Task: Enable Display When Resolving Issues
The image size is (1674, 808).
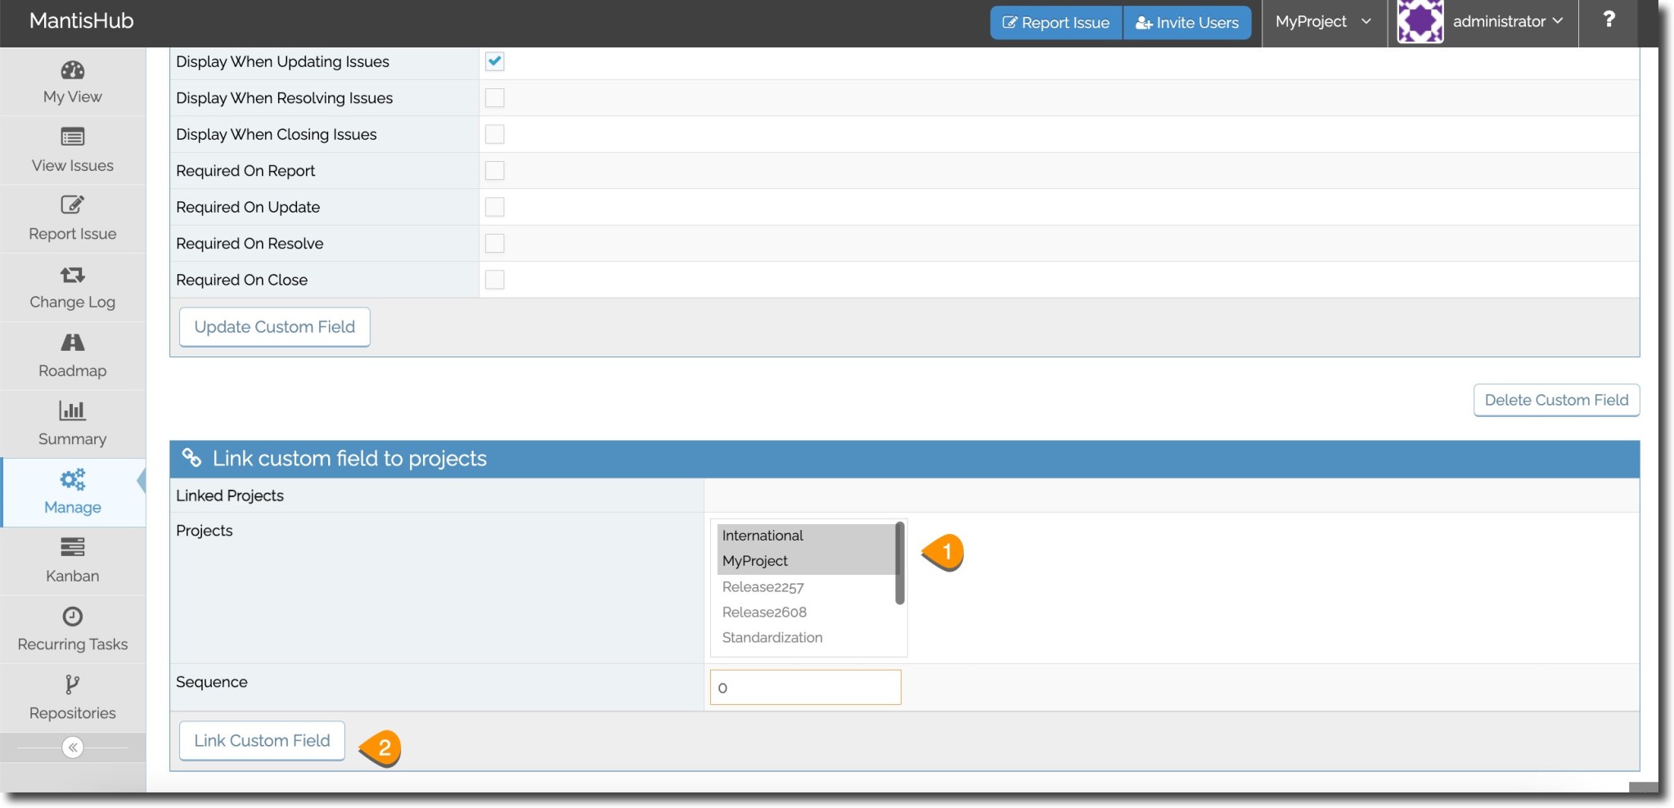Action: click(493, 97)
